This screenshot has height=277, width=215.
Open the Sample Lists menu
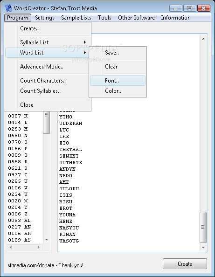click(x=76, y=18)
